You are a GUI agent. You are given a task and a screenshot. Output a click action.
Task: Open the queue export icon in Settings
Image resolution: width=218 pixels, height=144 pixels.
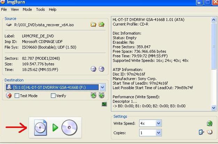pos(201,132)
